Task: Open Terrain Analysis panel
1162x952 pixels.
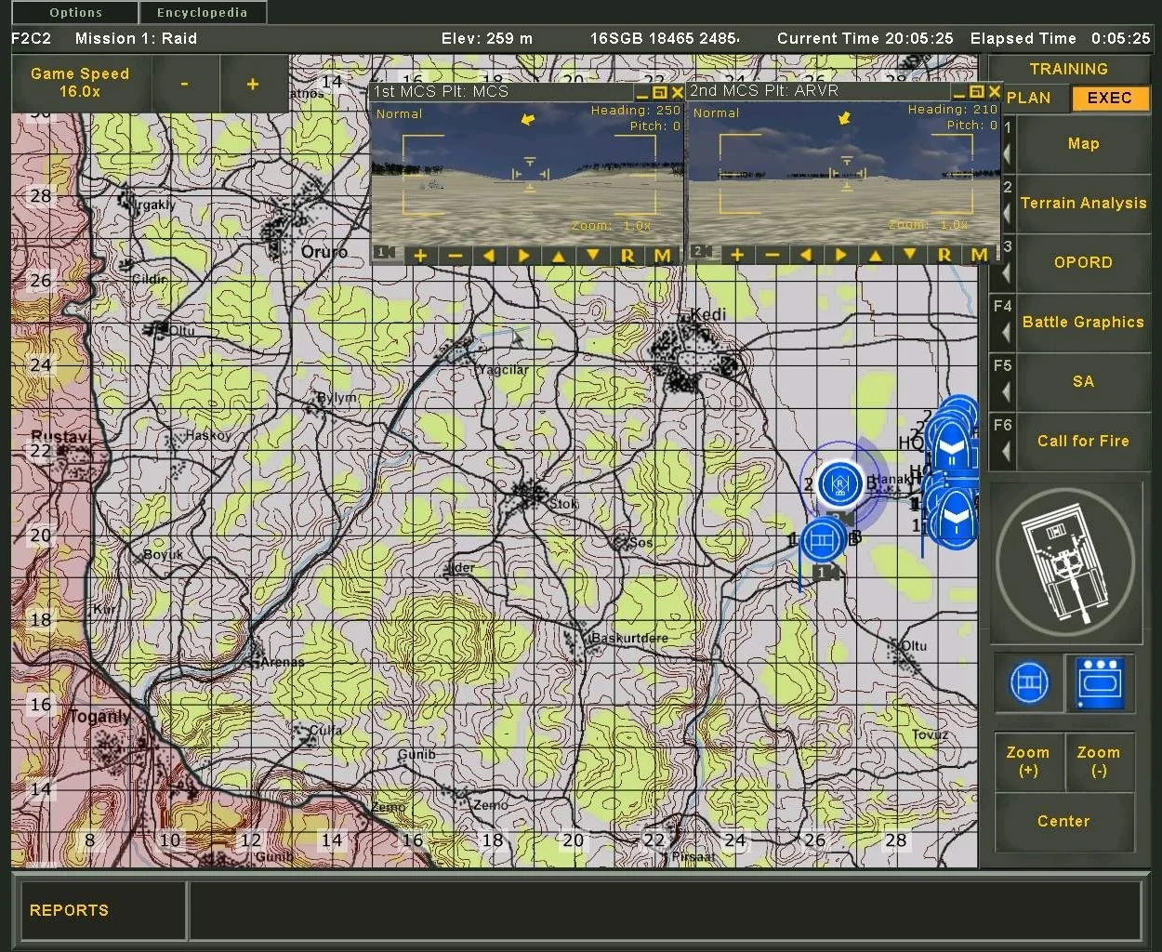Action: pos(1083,203)
